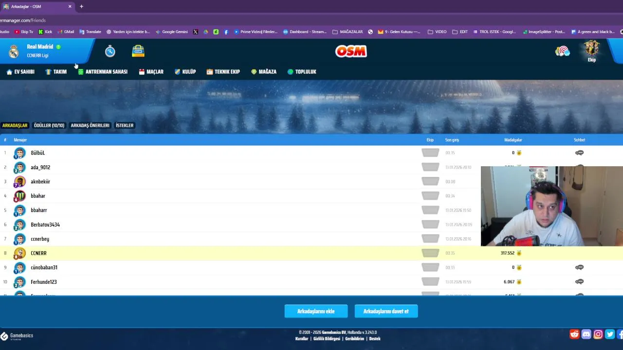Click the browser address bar
Viewport: 623px width, 350px height.
pyautogui.click(x=311, y=20)
